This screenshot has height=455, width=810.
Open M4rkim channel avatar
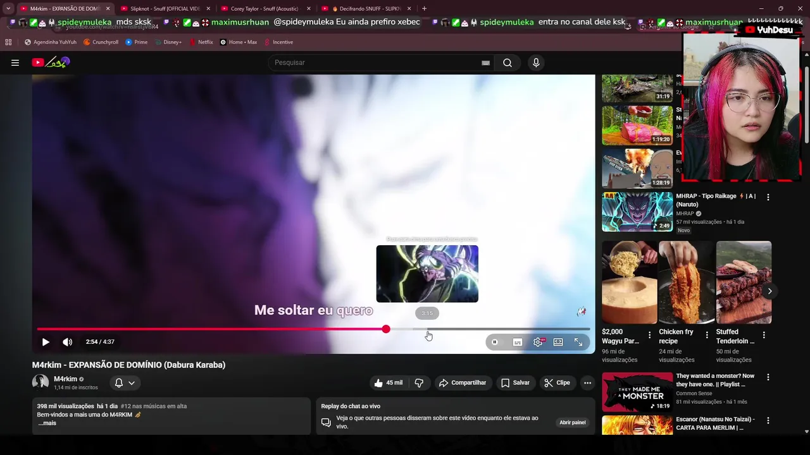click(40, 382)
